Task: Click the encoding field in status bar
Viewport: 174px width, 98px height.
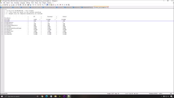Action: pos(161,94)
